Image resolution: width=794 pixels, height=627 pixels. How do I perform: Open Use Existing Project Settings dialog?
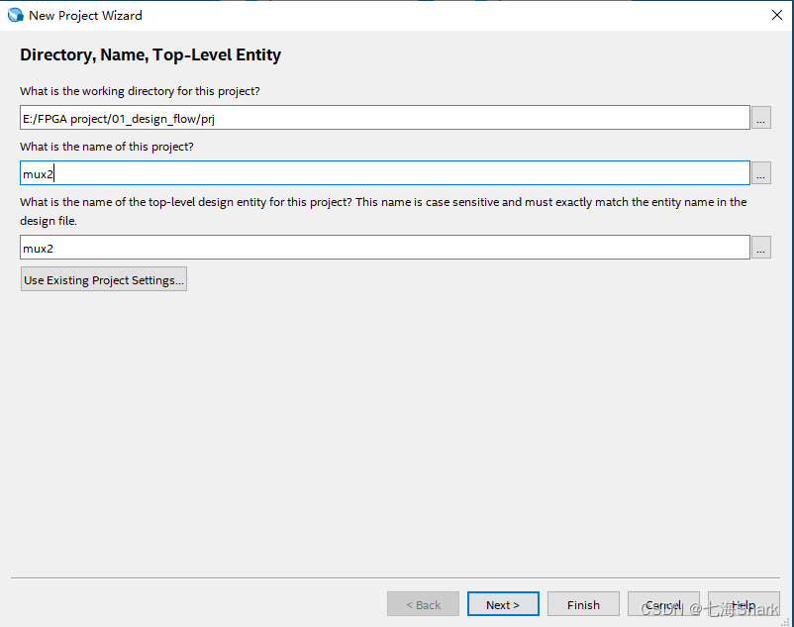104,279
